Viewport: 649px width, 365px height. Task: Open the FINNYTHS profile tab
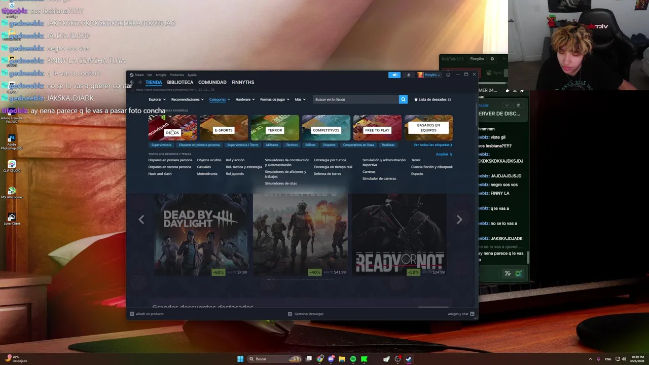[x=243, y=82]
